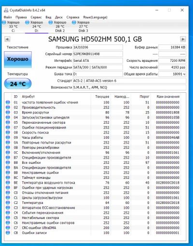The height and width of the screenshot is (246, 193).
Task: Click status icon for attribute 01
Action: (x=8, y=102)
